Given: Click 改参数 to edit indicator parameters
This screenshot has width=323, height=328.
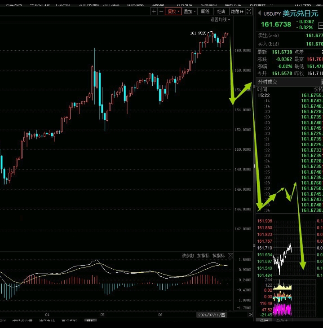Looking at the screenshot, I should point(188,256).
